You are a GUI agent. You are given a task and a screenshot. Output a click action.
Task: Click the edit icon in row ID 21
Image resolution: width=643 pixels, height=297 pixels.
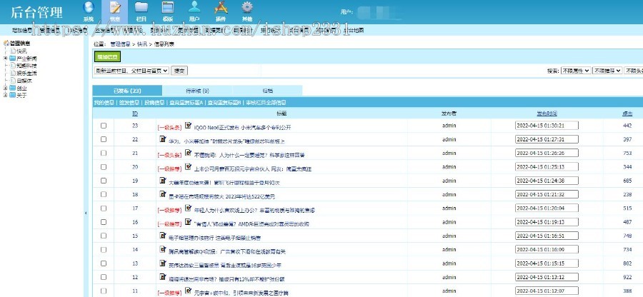pyautogui.click(x=188, y=153)
